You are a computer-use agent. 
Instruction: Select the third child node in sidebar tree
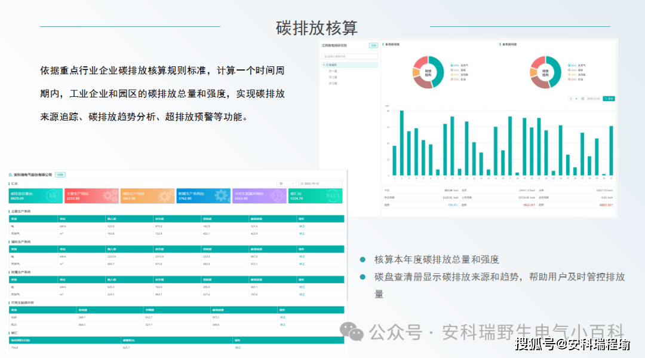point(333,83)
